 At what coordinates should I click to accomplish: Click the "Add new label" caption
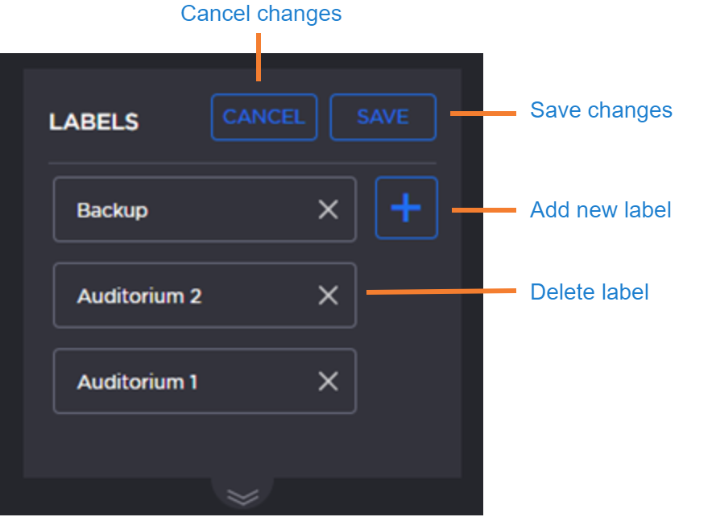pyautogui.click(x=600, y=210)
